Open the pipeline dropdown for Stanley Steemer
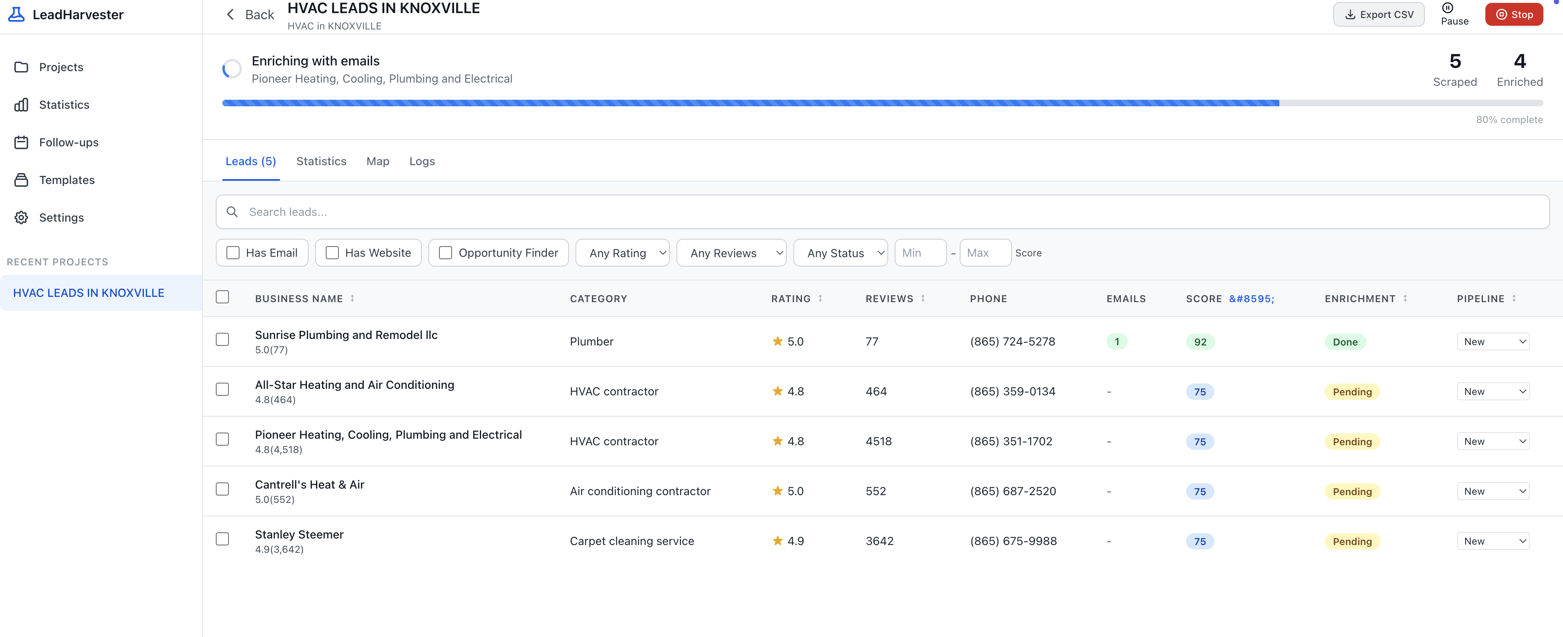The width and height of the screenshot is (1563, 637). 1493,541
